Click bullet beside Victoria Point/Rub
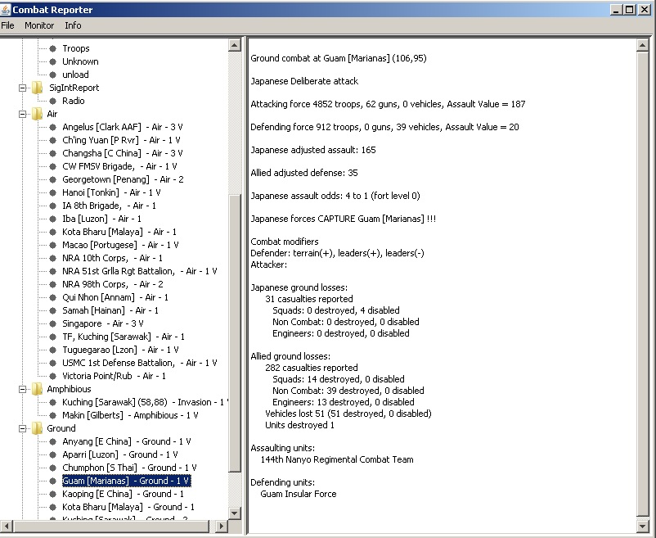Image resolution: width=656 pixels, height=538 pixels. point(52,376)
